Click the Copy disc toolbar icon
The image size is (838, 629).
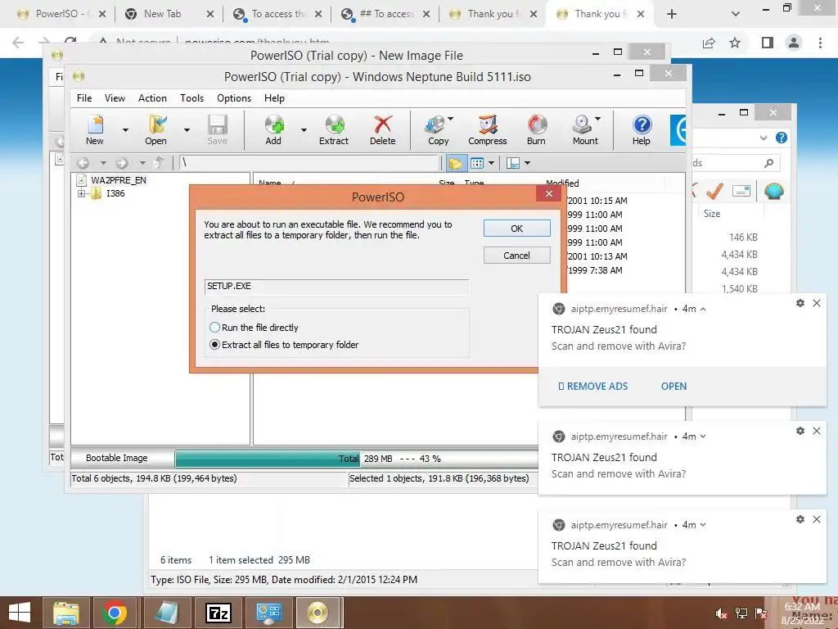(438, 129)
